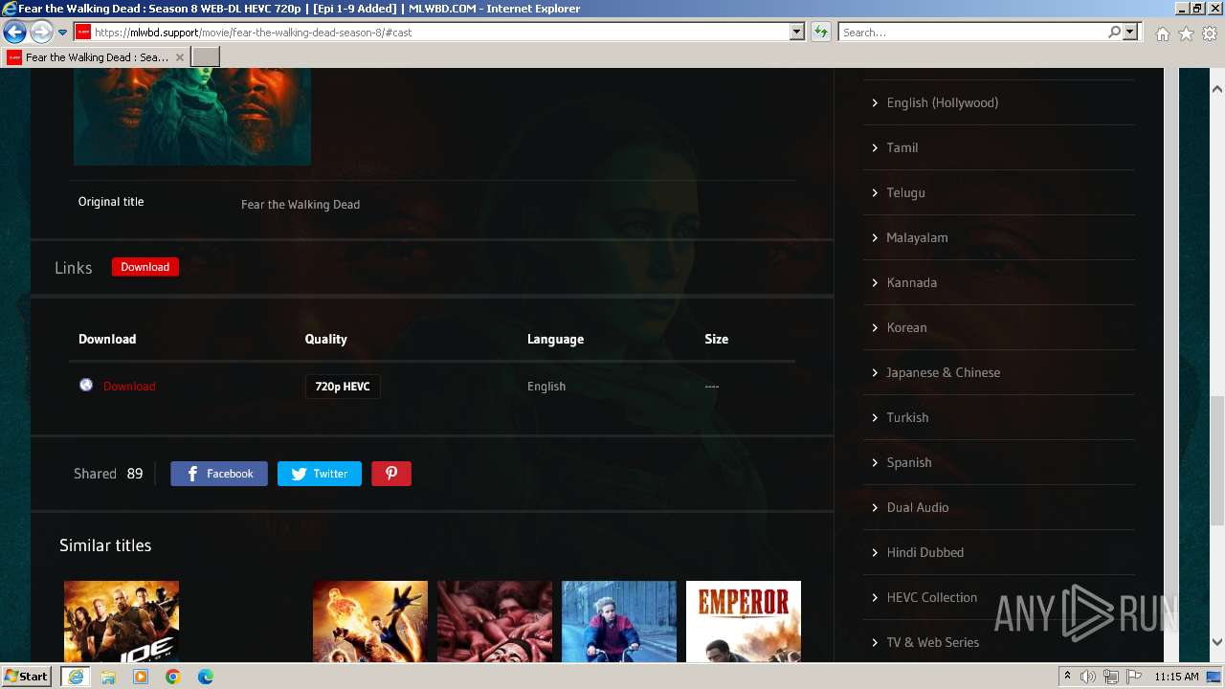1225x689 pixels.
Task: Click the Similar titles heading
Action: point(105,545)
